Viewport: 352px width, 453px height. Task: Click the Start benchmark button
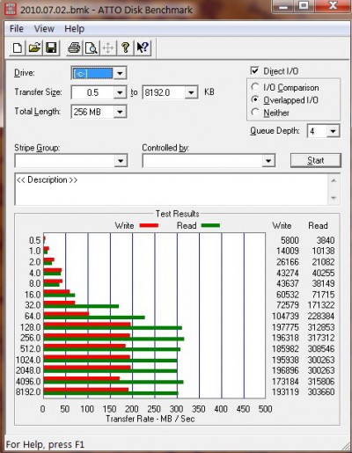[x=316, y=160]
